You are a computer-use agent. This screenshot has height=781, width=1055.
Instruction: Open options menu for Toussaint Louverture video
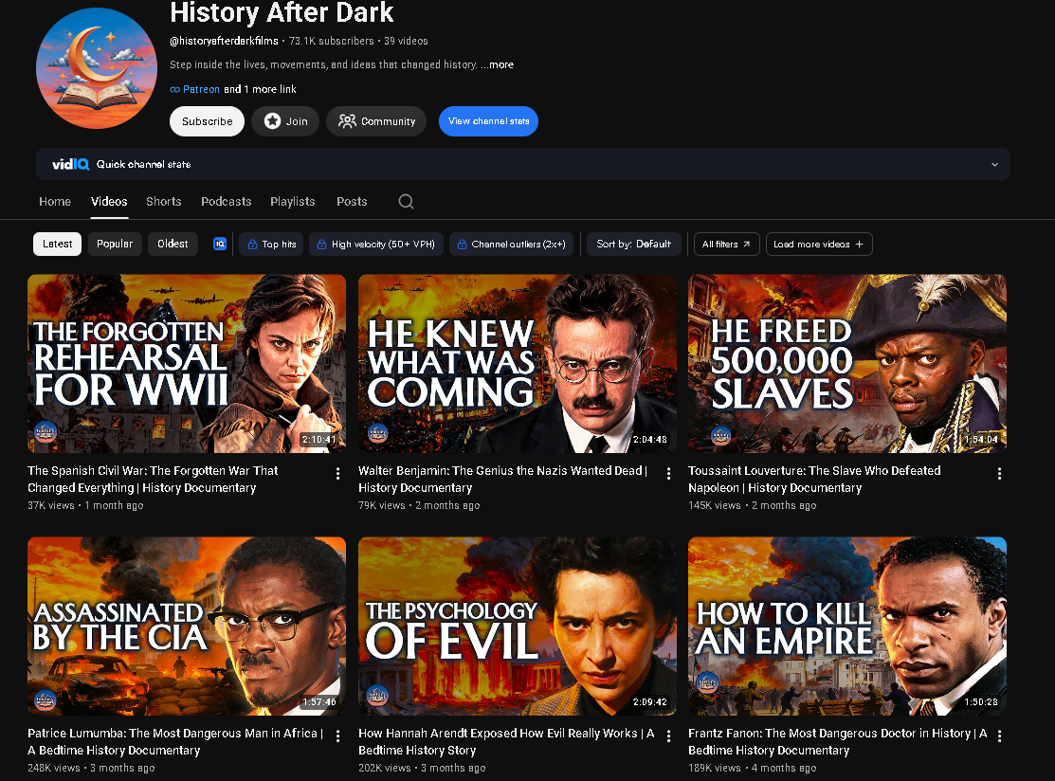tap(999, 474)
